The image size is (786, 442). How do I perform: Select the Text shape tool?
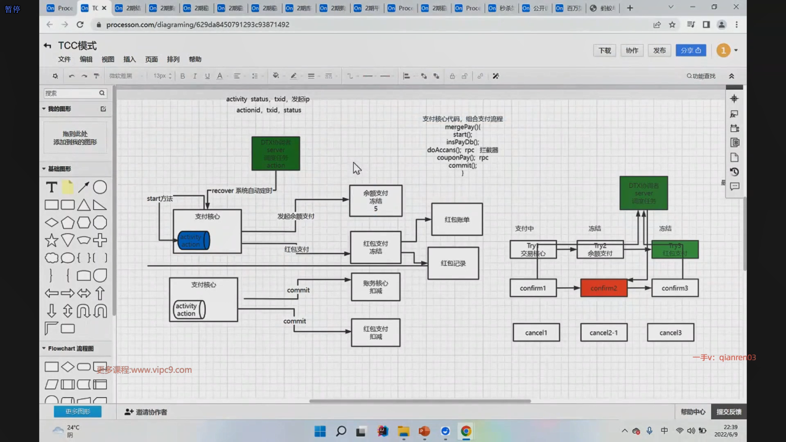[52, 187]
